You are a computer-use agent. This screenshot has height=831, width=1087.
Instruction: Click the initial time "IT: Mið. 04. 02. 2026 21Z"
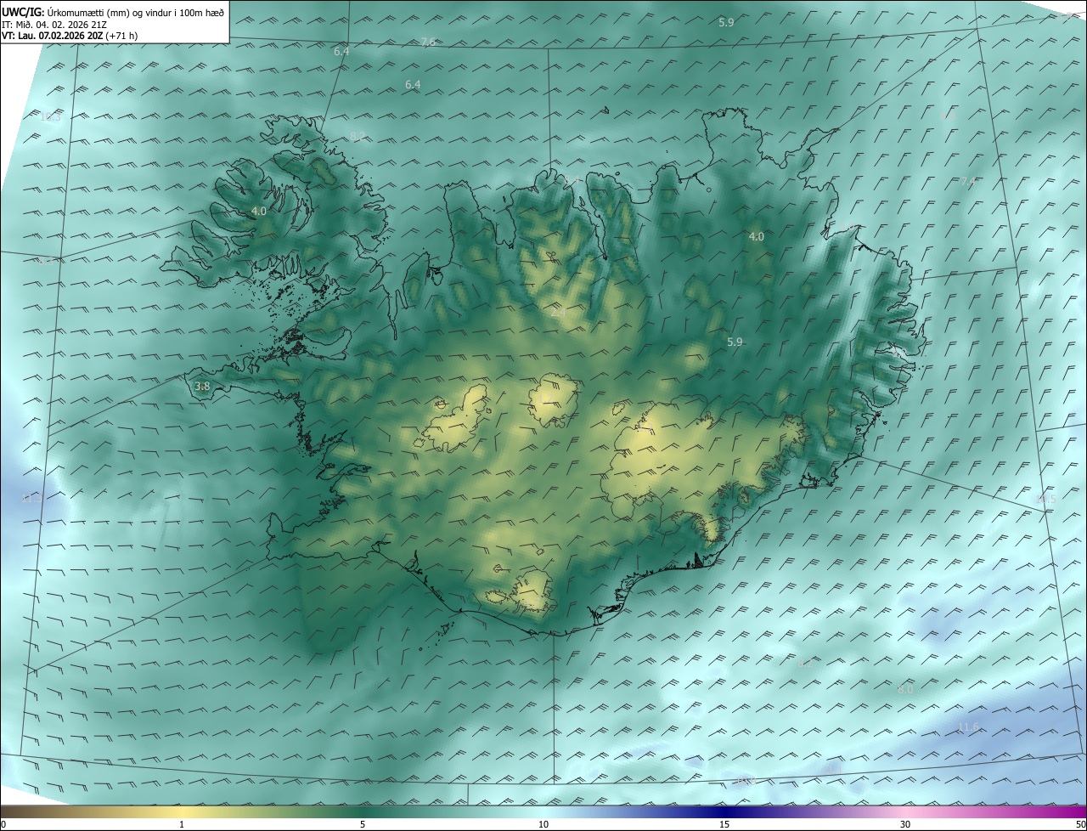coord(54,25)
